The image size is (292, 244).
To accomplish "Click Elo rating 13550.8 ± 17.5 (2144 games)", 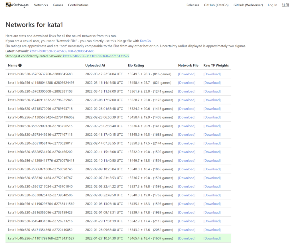I will tap(151, 143).
